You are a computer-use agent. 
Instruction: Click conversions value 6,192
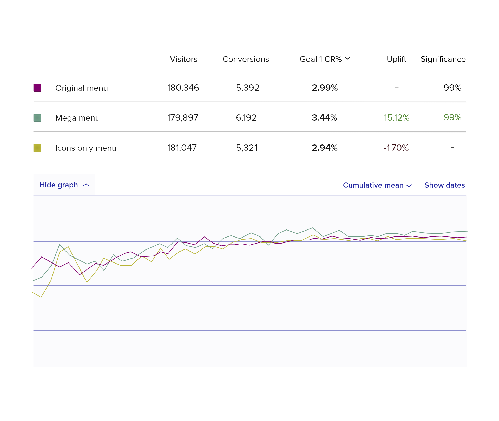pos(246,118)
